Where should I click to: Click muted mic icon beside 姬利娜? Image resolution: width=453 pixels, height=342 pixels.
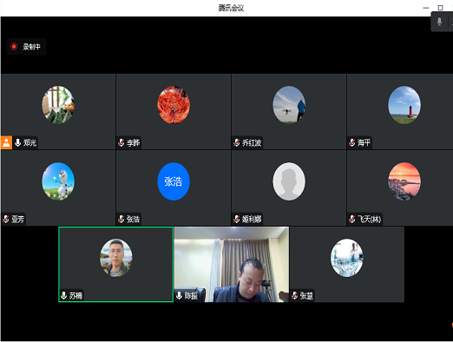coord(237,219)
